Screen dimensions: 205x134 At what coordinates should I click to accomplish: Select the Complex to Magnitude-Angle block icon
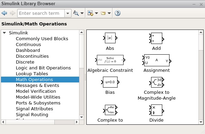click(x=157, y=82)
